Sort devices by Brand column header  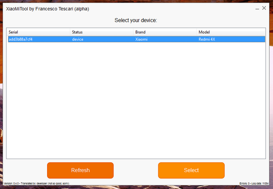pyautogui.click(x=165, y=32)
